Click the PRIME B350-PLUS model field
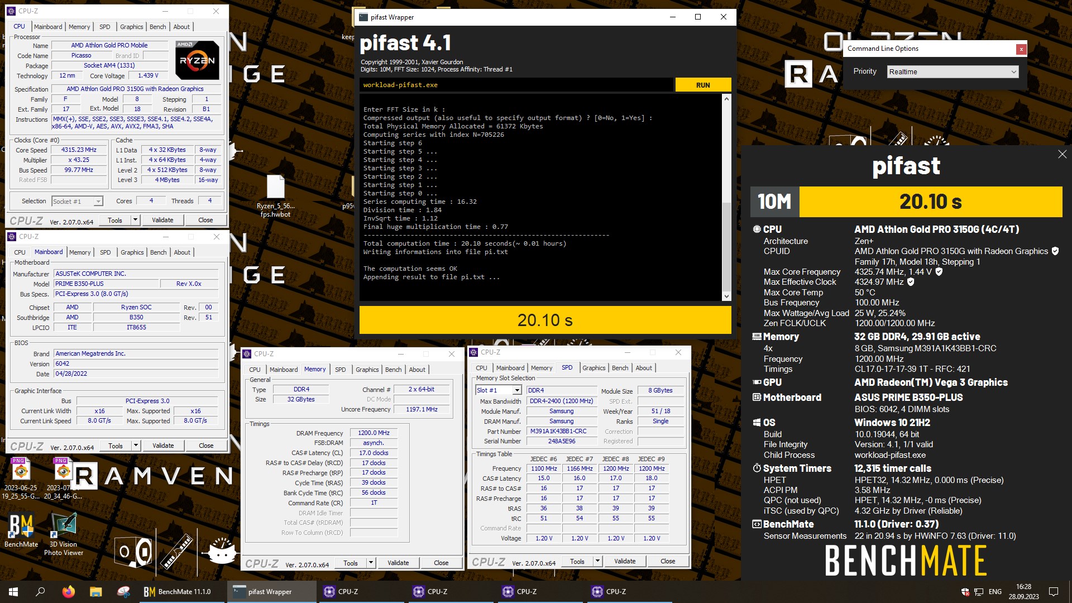This screenshot has width=1072, height=603. (106, 284)
